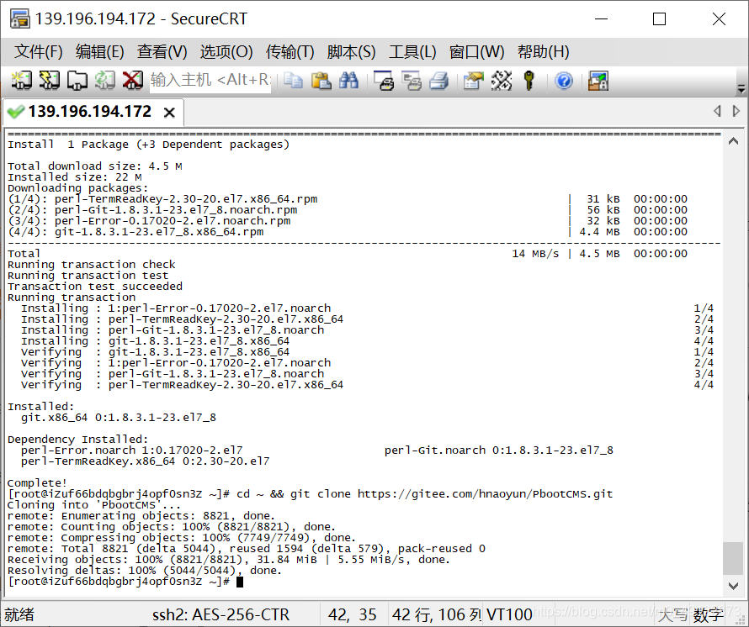The width and height of the screenshot is (749, 627).
Task: Click the Copy toolbar icon
Action: click(293, 80)
